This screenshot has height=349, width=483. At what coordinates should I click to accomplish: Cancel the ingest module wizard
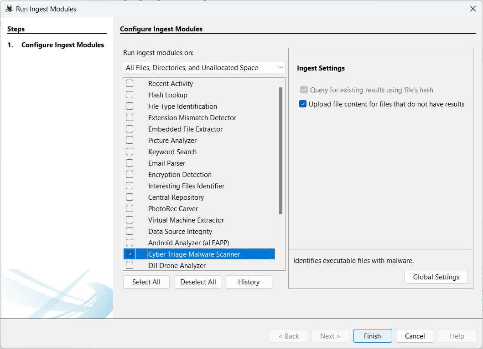click(415, 336)
